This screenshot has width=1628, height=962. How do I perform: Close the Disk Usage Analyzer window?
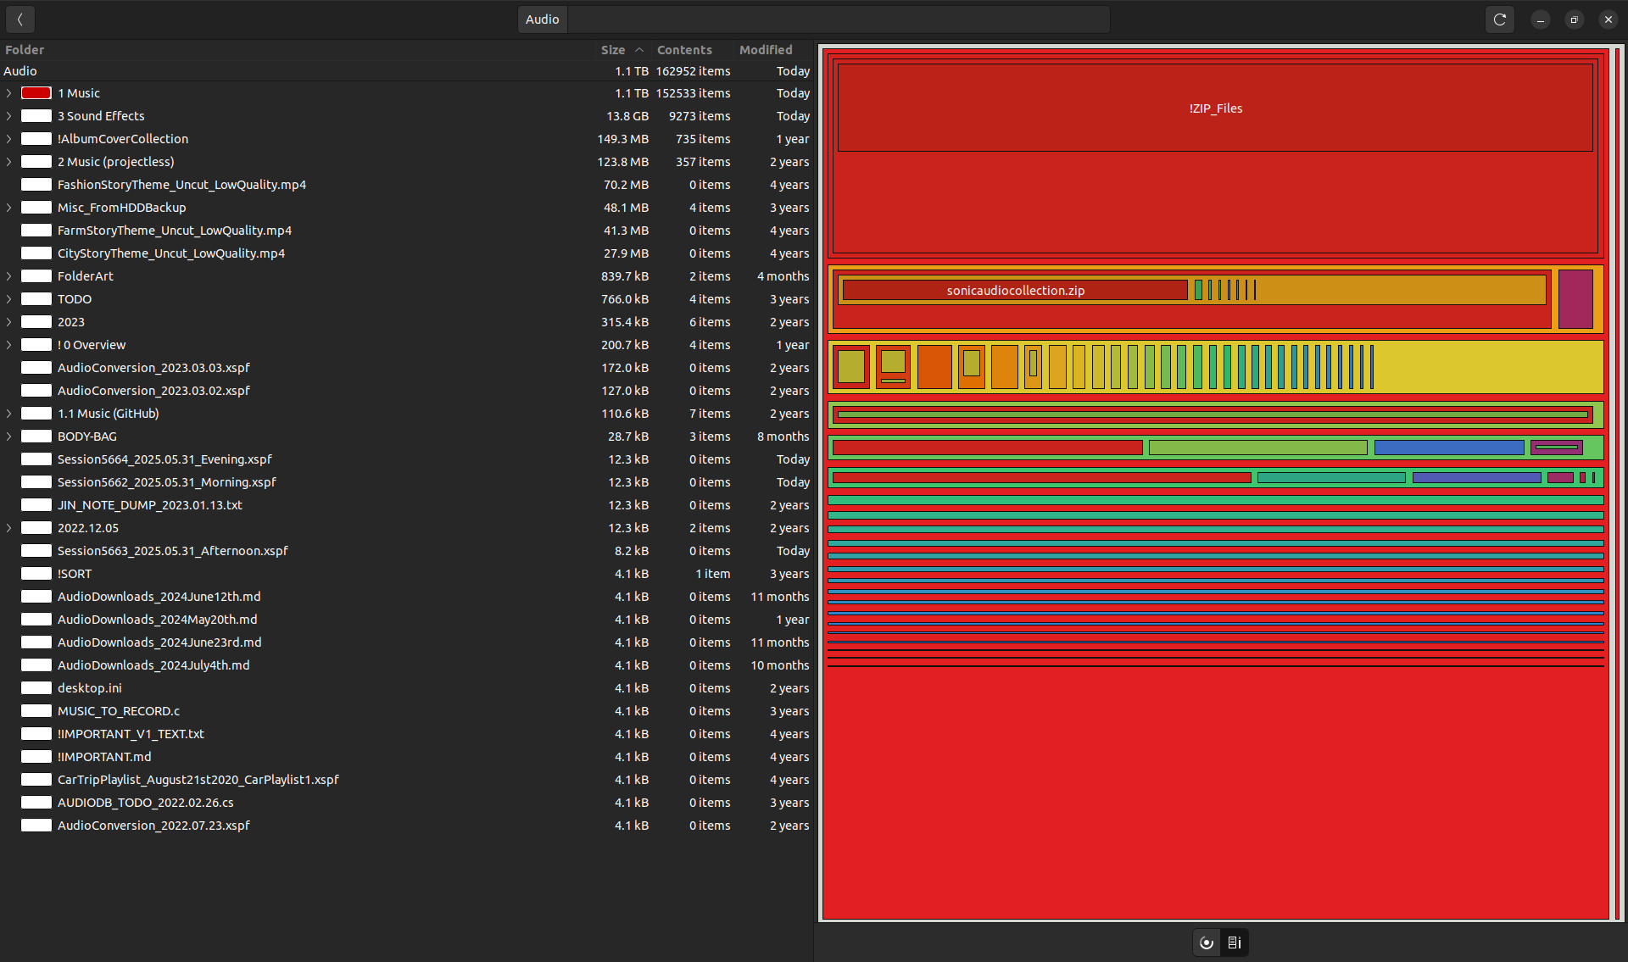click(x=1608, y=19)
